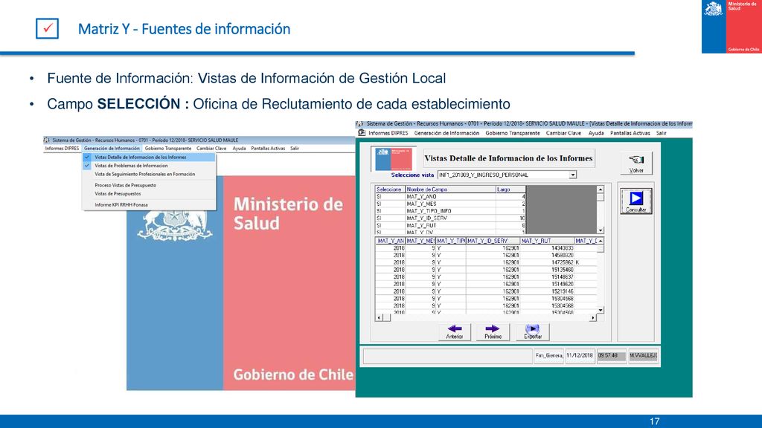Open Generación de Información in the window showing the dropdown
The image size is (762, 428).
pos(112,149)
